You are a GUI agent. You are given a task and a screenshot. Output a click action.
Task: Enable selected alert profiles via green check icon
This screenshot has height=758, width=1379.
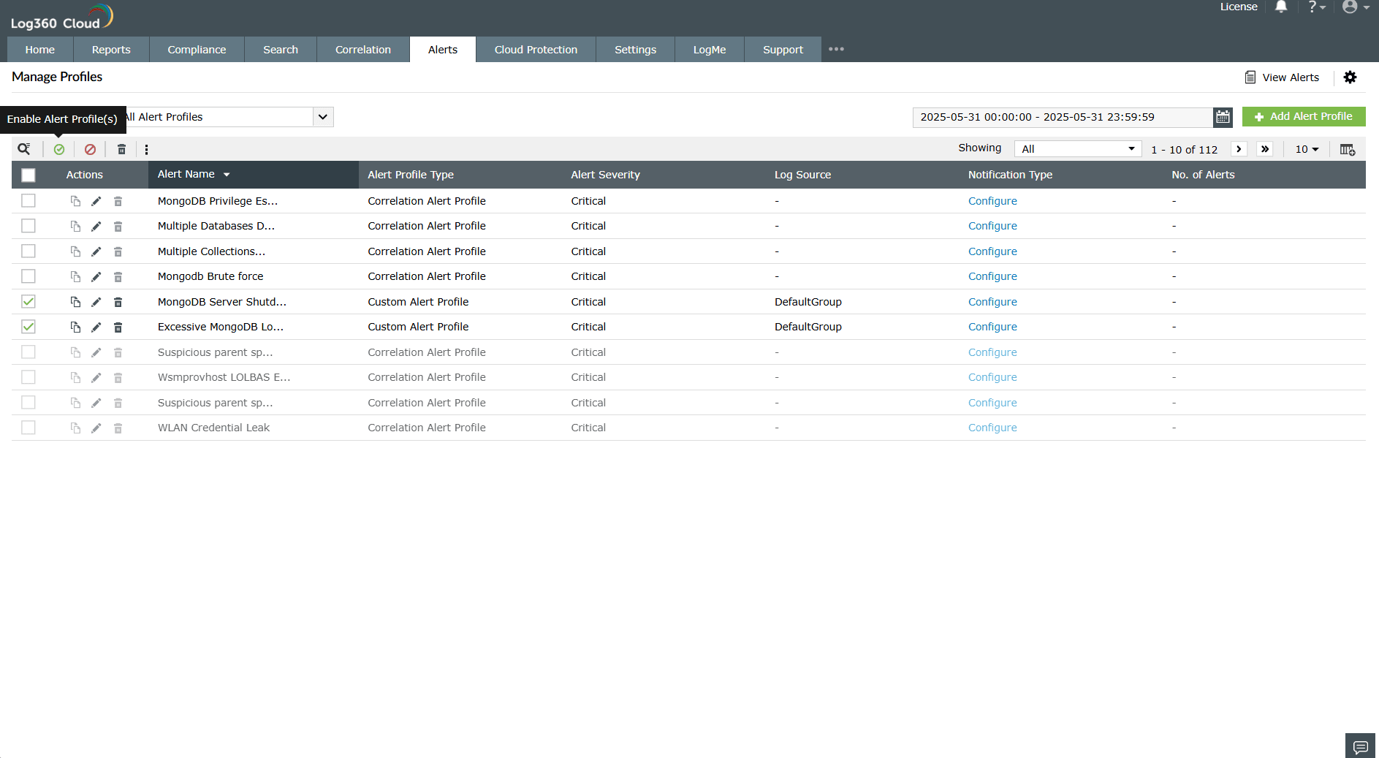point(59,148)
